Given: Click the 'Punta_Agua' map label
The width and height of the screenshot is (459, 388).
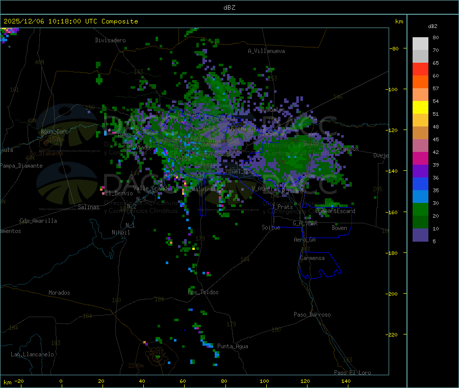Looking at the screenshot, I should click(233, 346).
